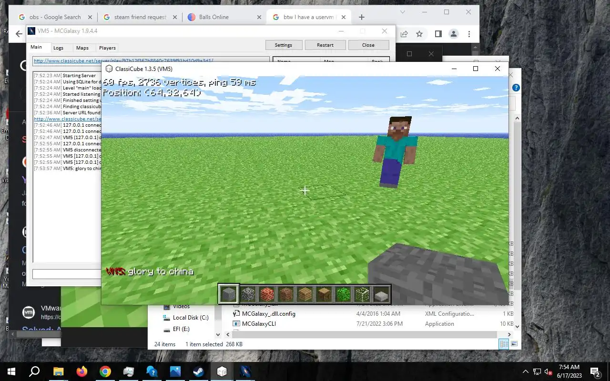The width and height of the screenshot is (610, 381).
Task: Select the dirt block in the hotbar
Action: pyautogui.click(x=286, y=294)
